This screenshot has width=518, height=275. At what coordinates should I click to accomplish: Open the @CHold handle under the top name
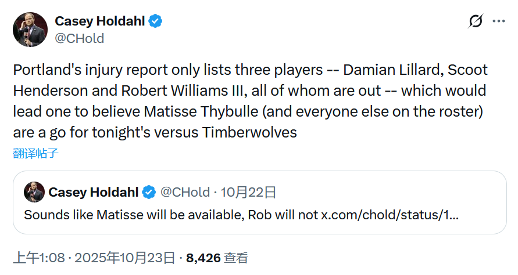[79, 38]
